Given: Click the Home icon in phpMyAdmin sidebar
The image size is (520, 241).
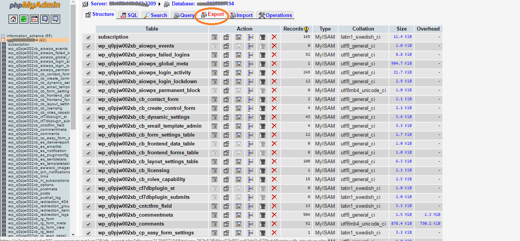Looking at the screenshot, I should coord(13,19).
